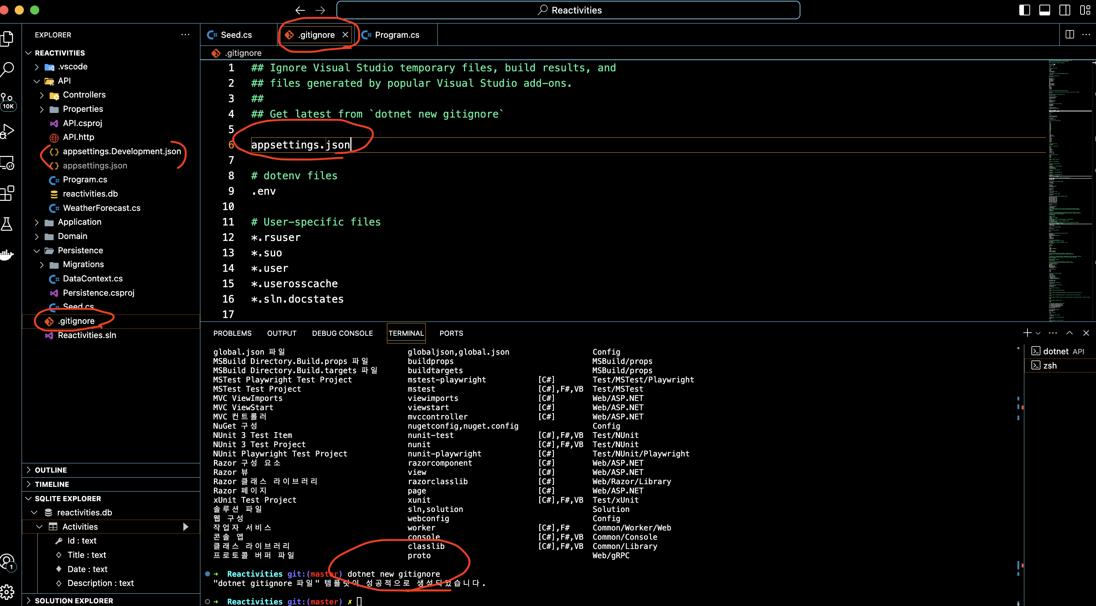
Task: Open the Testing flask view
Action: (8, 224)
